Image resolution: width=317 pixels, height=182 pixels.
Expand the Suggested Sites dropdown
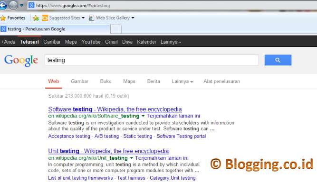point(83,18)
